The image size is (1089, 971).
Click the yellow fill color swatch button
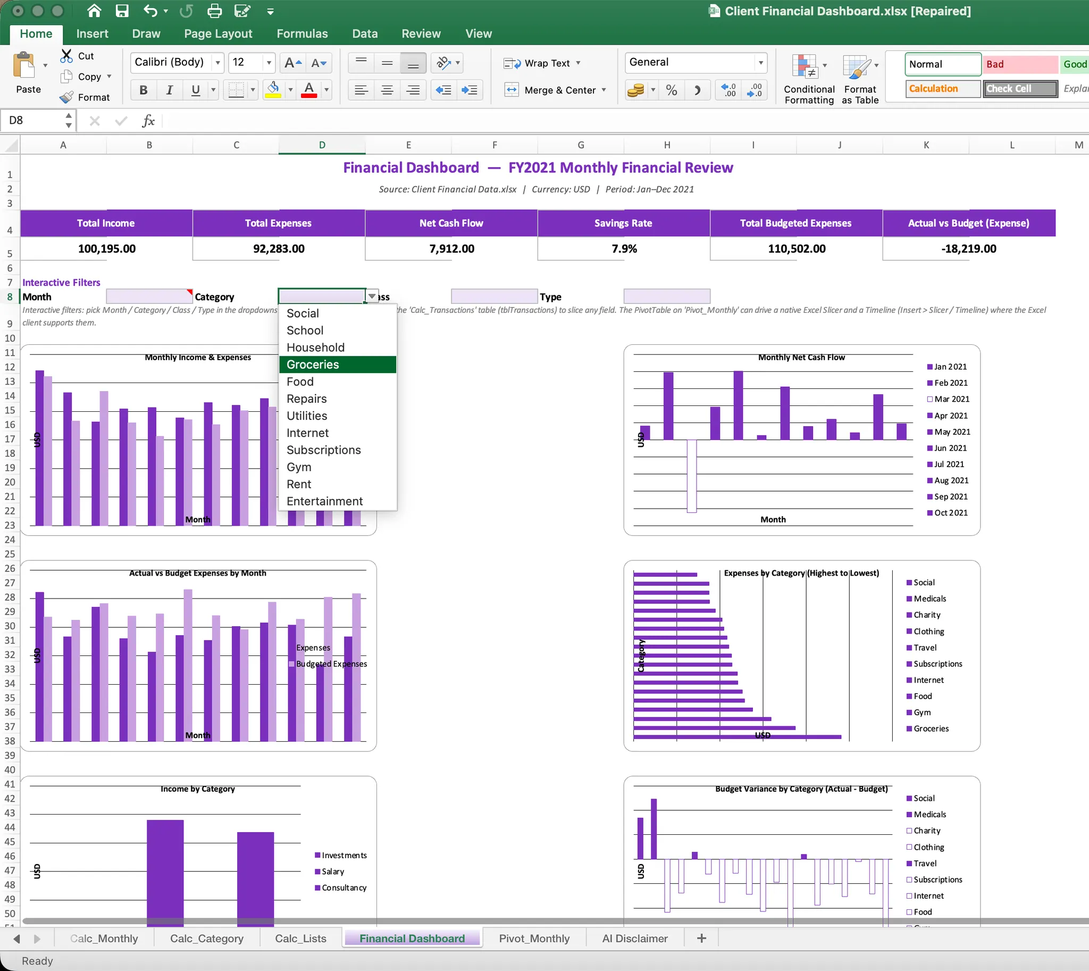(273, 90)
